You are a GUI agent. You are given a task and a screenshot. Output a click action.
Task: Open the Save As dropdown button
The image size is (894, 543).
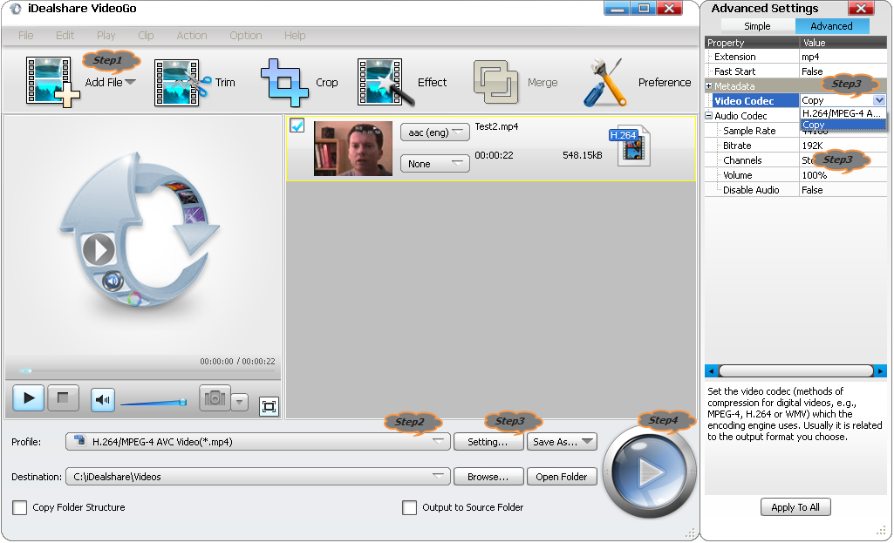pyautogui.click(x=563, y=442)
